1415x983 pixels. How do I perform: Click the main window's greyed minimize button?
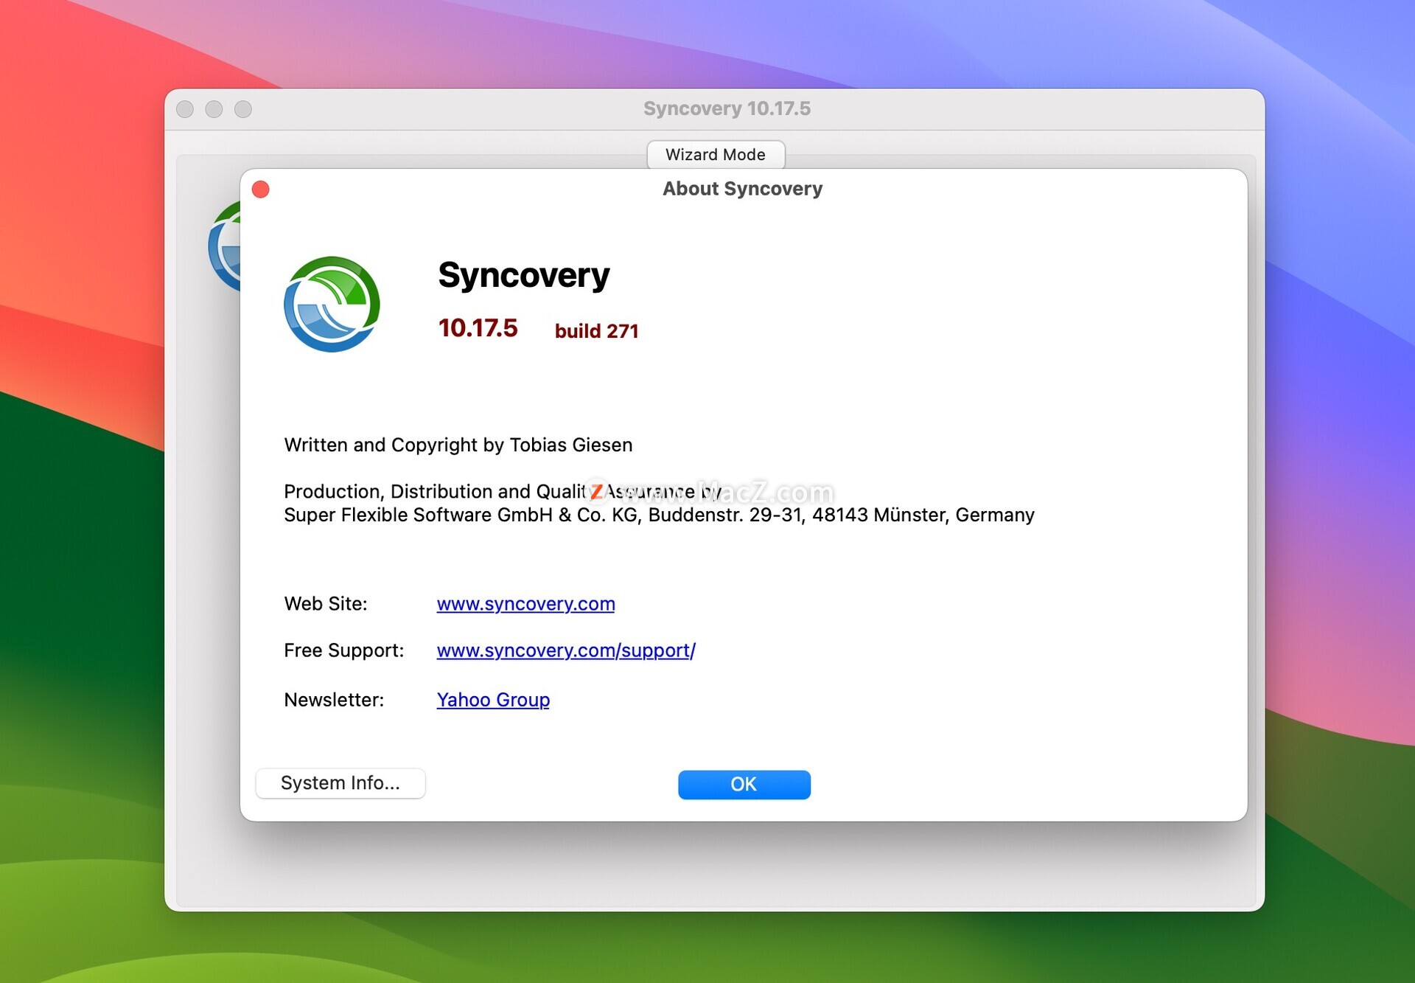coord(214,109)
